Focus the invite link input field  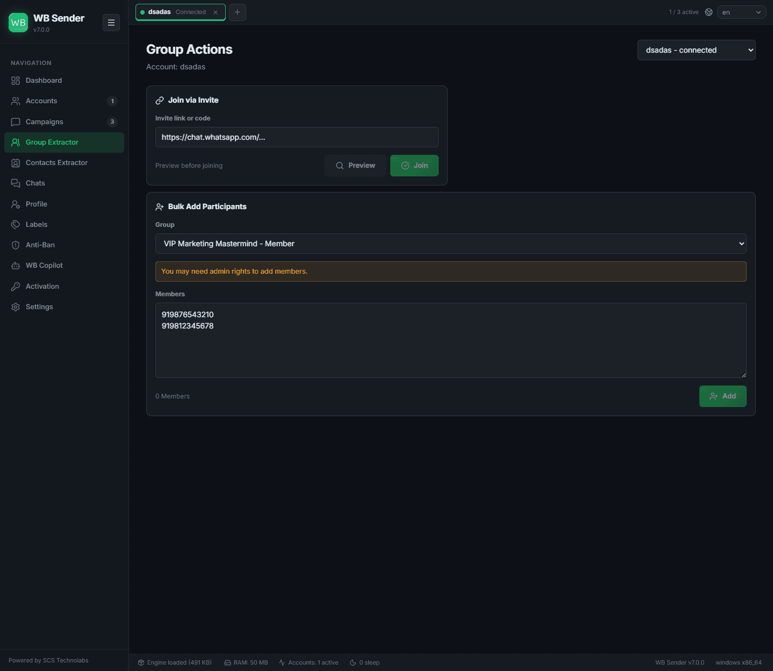pos(297,137)
